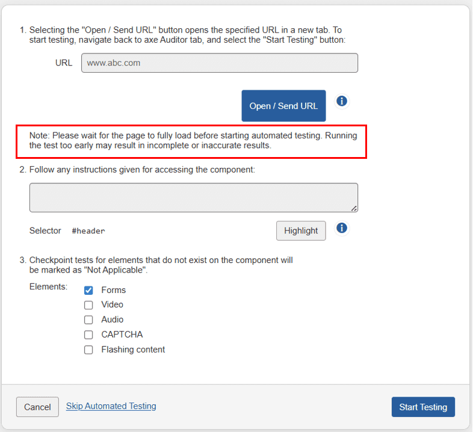Click the Note text about page loading
The height and width of the screenshot is (432, 473).
[193, 141]
